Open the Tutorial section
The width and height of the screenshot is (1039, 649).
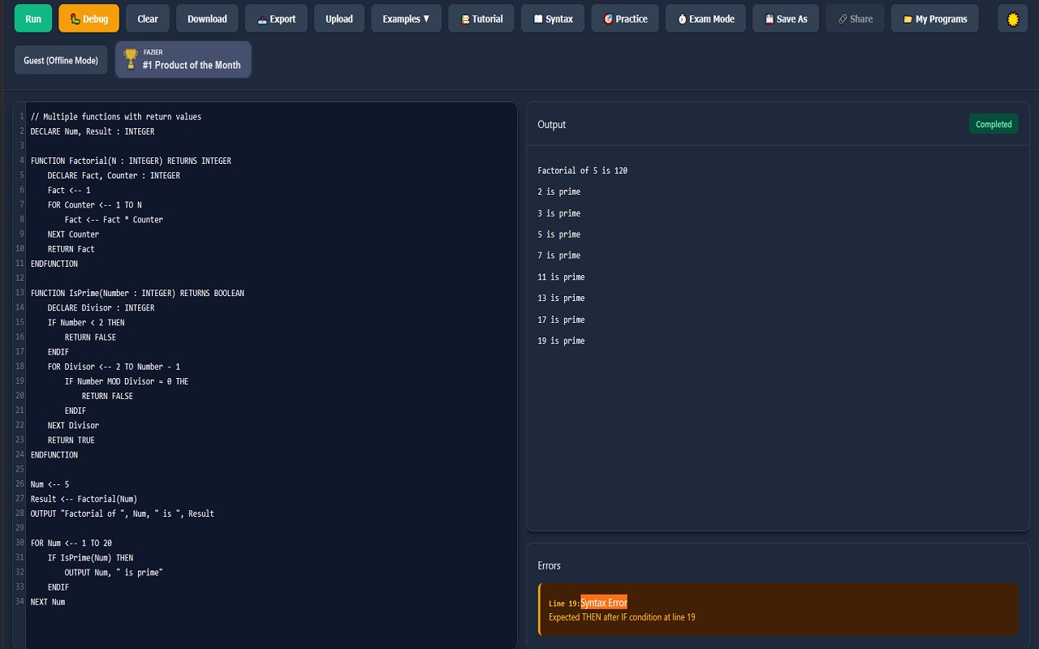(481, 19)
